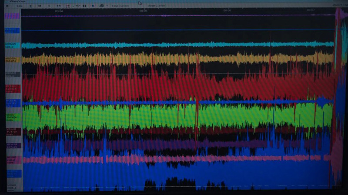Viewport: 348px width, 195px height.
Task: Click the horizontal expand time-axis icon
Action: (x=40, y=6)
